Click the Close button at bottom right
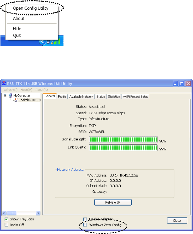Viewport: 193px width, 234px height. click(x=177, y=221)
